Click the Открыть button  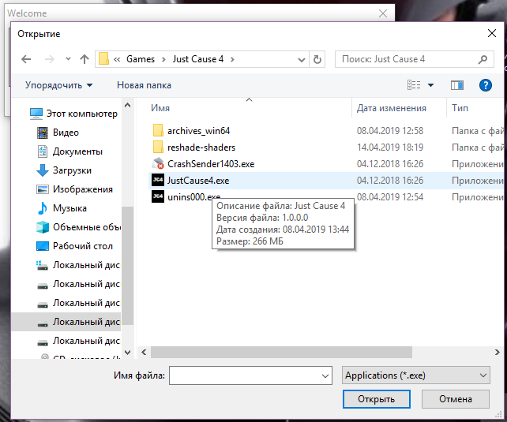pyautogui.click(x=377, y=399)
